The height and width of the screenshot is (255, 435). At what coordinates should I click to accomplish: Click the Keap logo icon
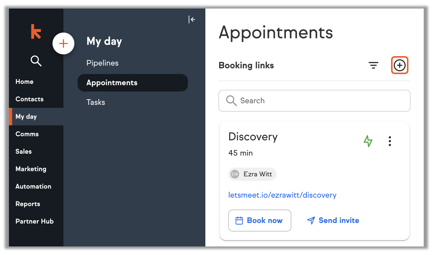36,32
